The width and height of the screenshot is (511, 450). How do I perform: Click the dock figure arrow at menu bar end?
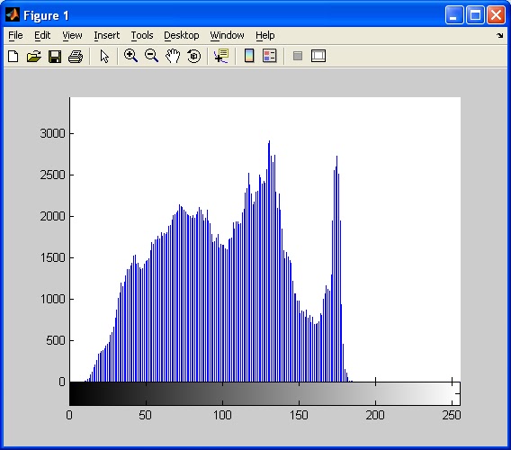499,35
